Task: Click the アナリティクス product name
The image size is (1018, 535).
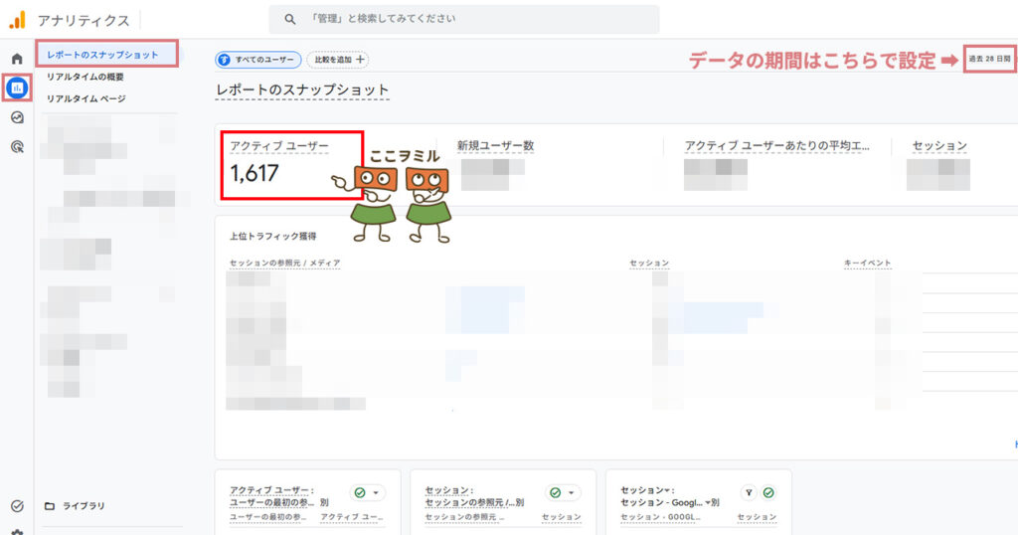Action: click(x=84, y=21)
